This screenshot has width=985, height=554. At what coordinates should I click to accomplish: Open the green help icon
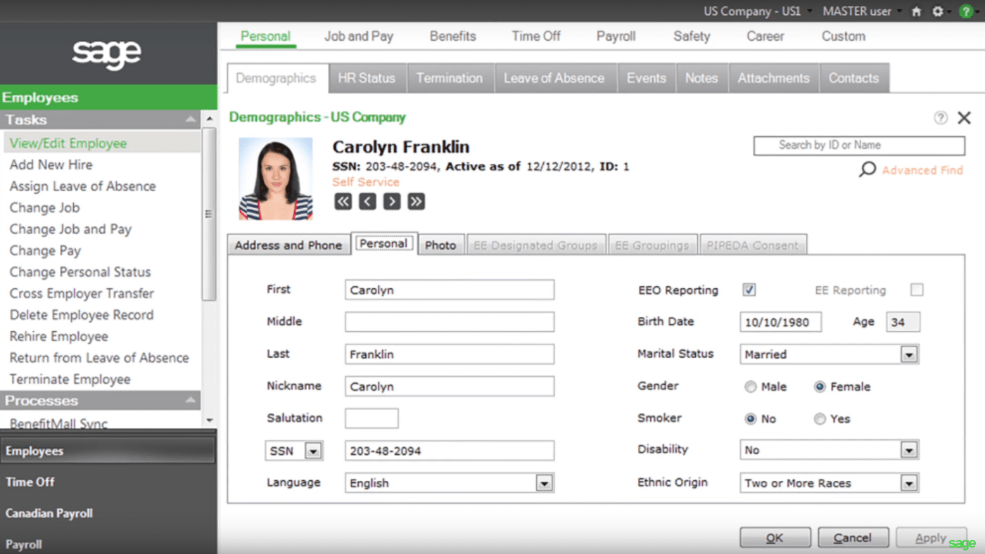[965, 11]
